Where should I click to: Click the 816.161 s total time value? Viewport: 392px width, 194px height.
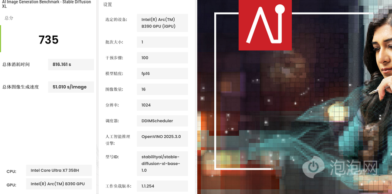coord(71,64)
